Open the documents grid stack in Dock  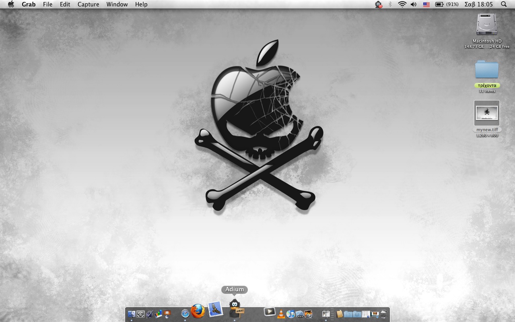coord(366,314)
